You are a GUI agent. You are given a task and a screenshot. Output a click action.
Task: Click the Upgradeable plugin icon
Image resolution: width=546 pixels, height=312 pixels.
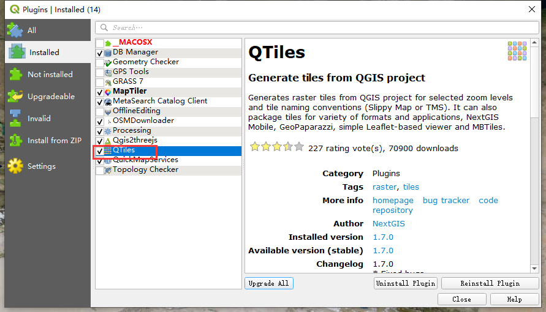coord(15,96)
